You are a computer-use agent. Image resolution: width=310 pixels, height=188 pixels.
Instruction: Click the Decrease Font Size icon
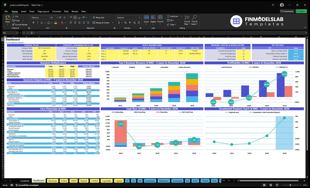pos(64,18)
